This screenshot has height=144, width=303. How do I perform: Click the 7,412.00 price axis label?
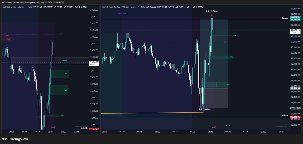click(x=94, y=37)
